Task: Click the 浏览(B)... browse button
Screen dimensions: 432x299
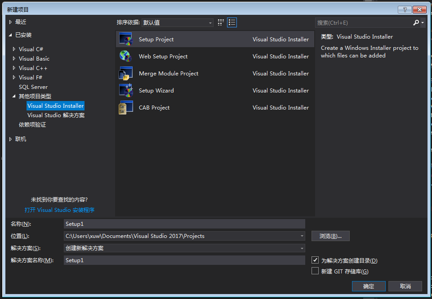Action: click(x=330, y=236)
